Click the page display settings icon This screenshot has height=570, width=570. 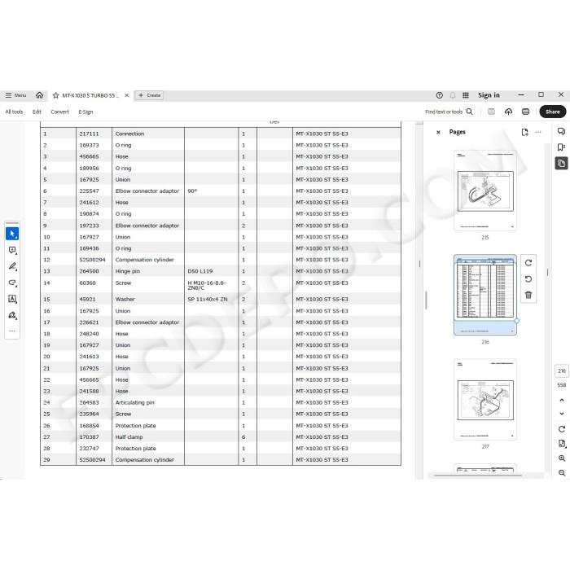click(562, 444)
